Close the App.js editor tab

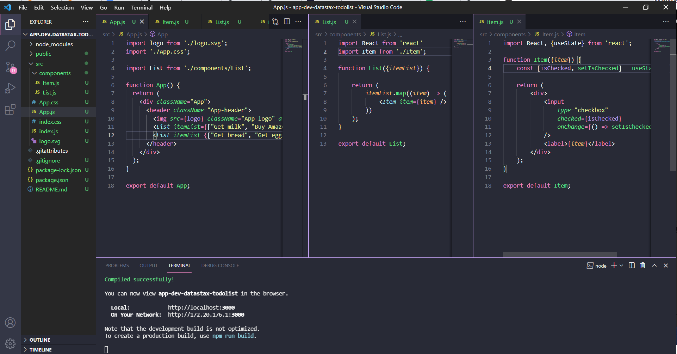[x=142, y=22]
